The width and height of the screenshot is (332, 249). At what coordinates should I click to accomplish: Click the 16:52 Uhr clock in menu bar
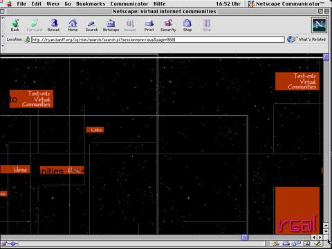pos(228,4)
